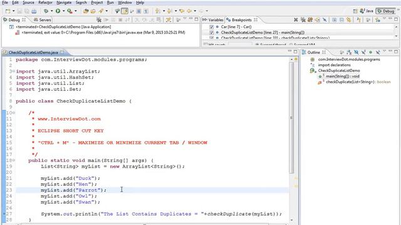Toggle Sort in Outline view
The width and height of the screenshot is (401, 225).
(x=349, y=52)
